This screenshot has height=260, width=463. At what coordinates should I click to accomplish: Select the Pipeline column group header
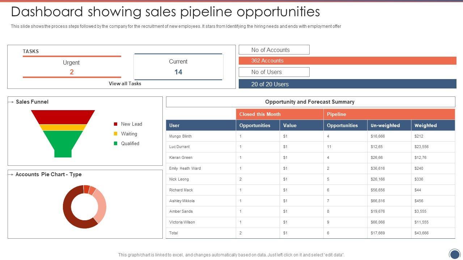[389, 114]
